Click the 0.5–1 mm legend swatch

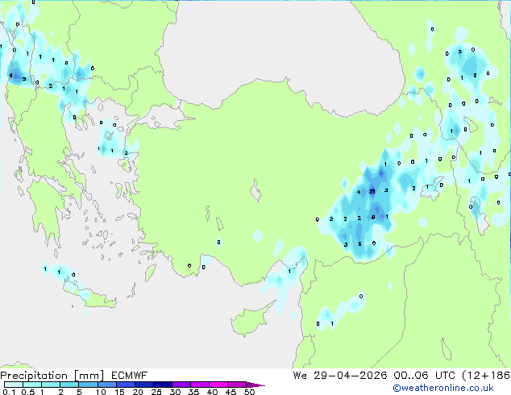click(32, 385)
